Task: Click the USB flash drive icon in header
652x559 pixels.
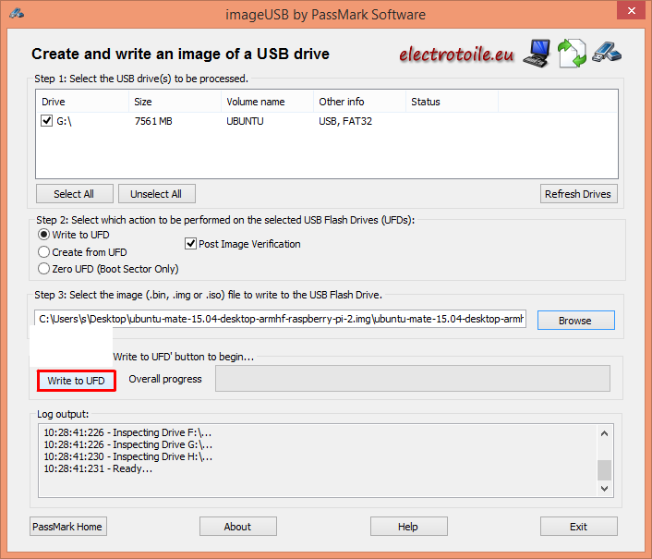Action: point(607,53)
